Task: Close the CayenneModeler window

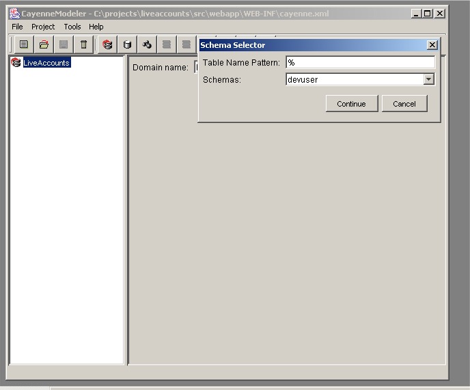Action: pyautogui.click(x=440, y=14)
